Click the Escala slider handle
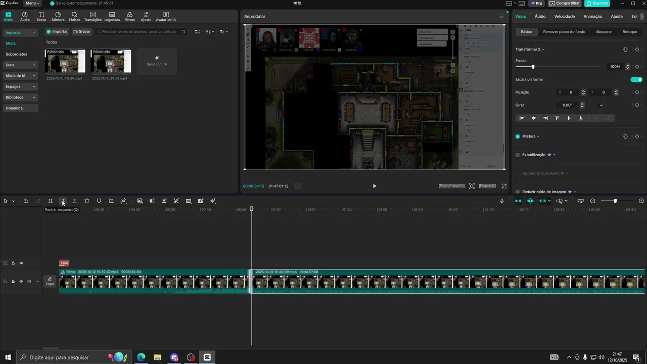Screen dimensions: 647x364 pyautogui.click(x=533, y=67)
